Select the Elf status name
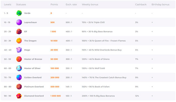Screen dimensions: 176x102 coord(26,32)
